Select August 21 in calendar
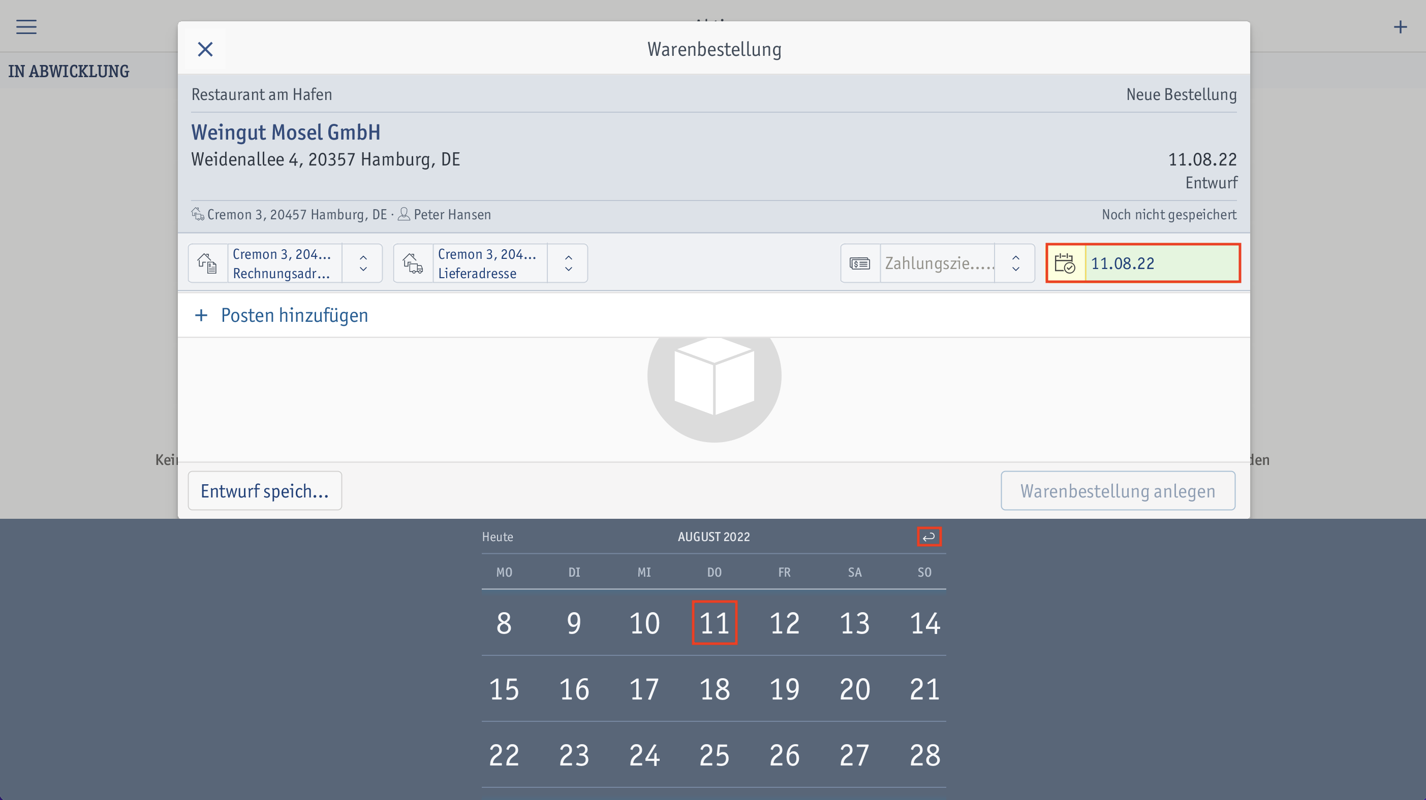The image size is (1426, 800). coord(924,688)
